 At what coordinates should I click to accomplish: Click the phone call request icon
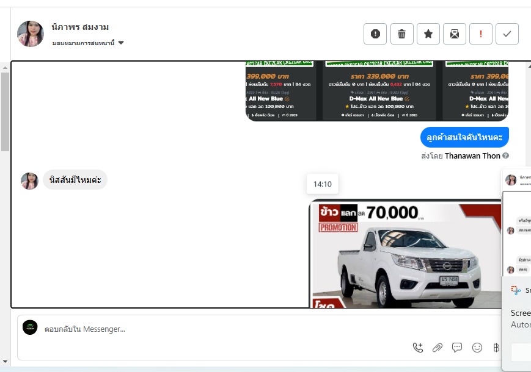[418, 348]
